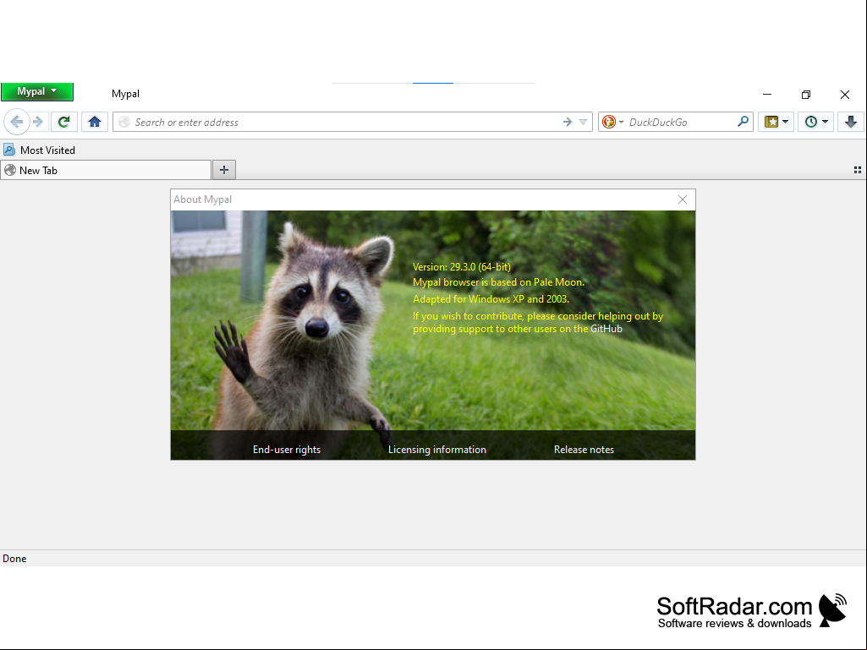
Task: View Licensing information
Action: pyautogui.click(x=436, y=450)
